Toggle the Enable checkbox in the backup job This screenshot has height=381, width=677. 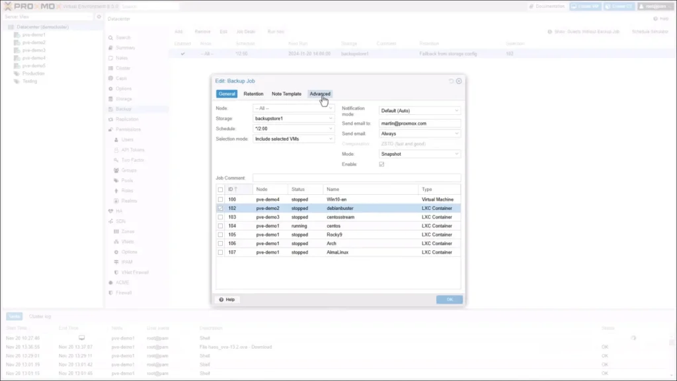382,164
